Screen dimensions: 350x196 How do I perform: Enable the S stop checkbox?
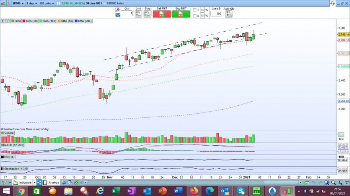click(x=194, y=16)
